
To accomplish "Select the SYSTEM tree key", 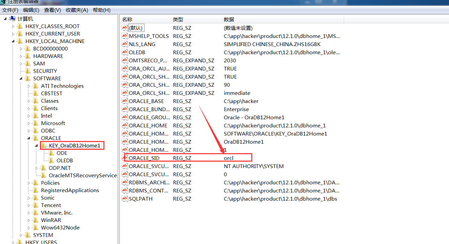I will [43, 235].
